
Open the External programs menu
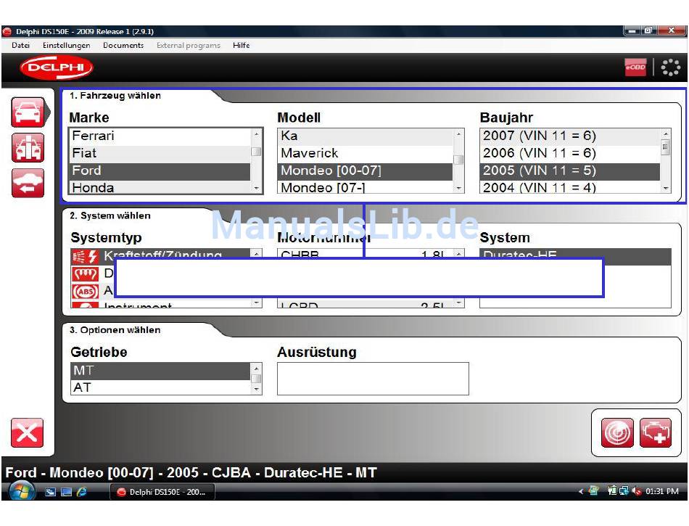(189, 45)
